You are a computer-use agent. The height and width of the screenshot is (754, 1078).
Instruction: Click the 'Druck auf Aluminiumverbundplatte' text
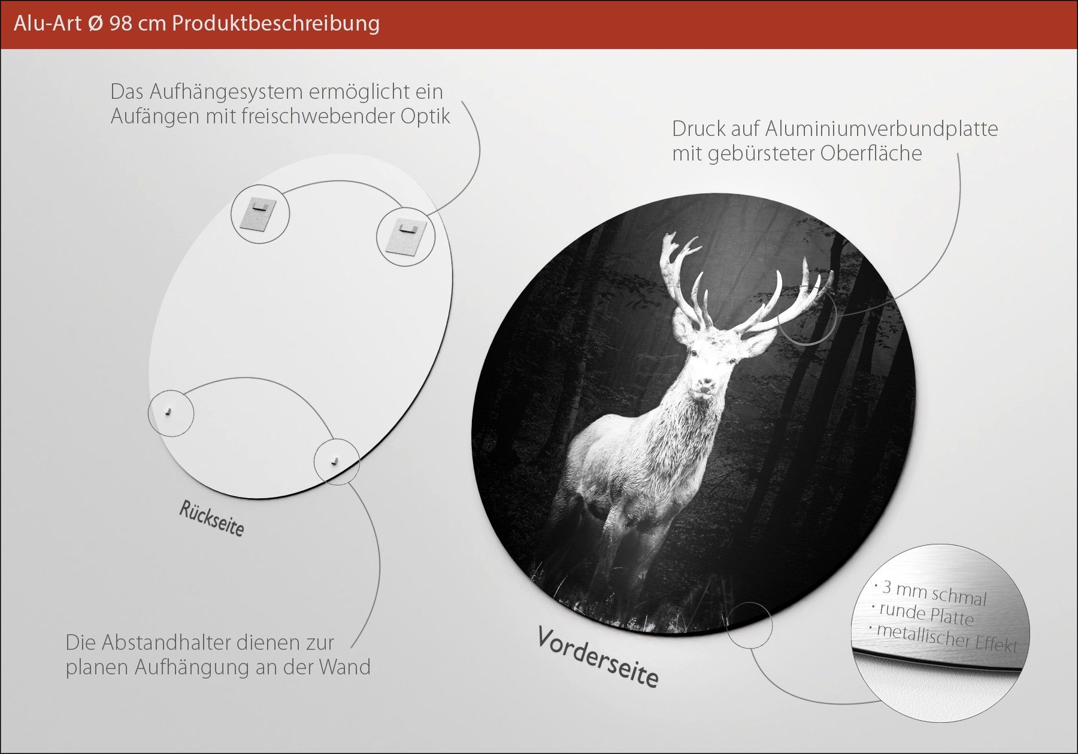tap(834, 129)
